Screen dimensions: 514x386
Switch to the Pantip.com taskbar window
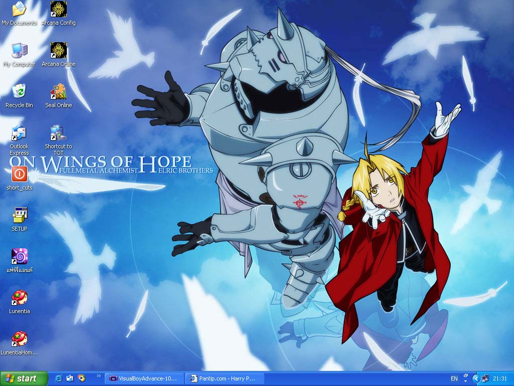(x=224, y=378)
